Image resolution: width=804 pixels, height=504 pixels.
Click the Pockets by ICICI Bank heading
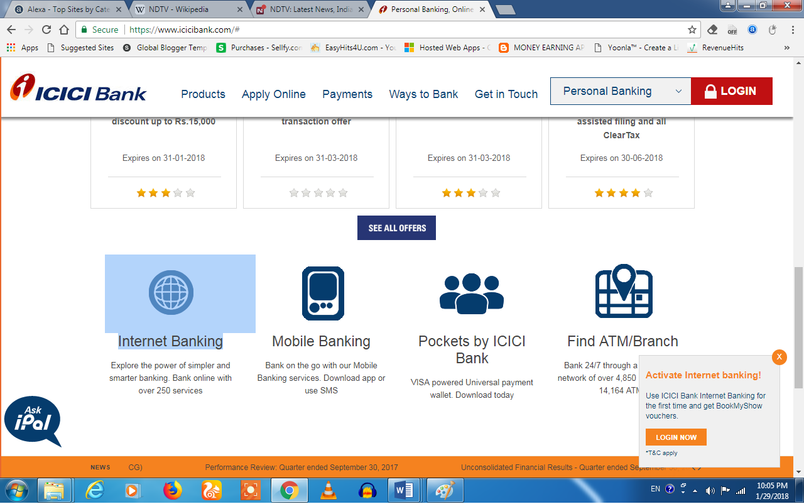[472, 349]
